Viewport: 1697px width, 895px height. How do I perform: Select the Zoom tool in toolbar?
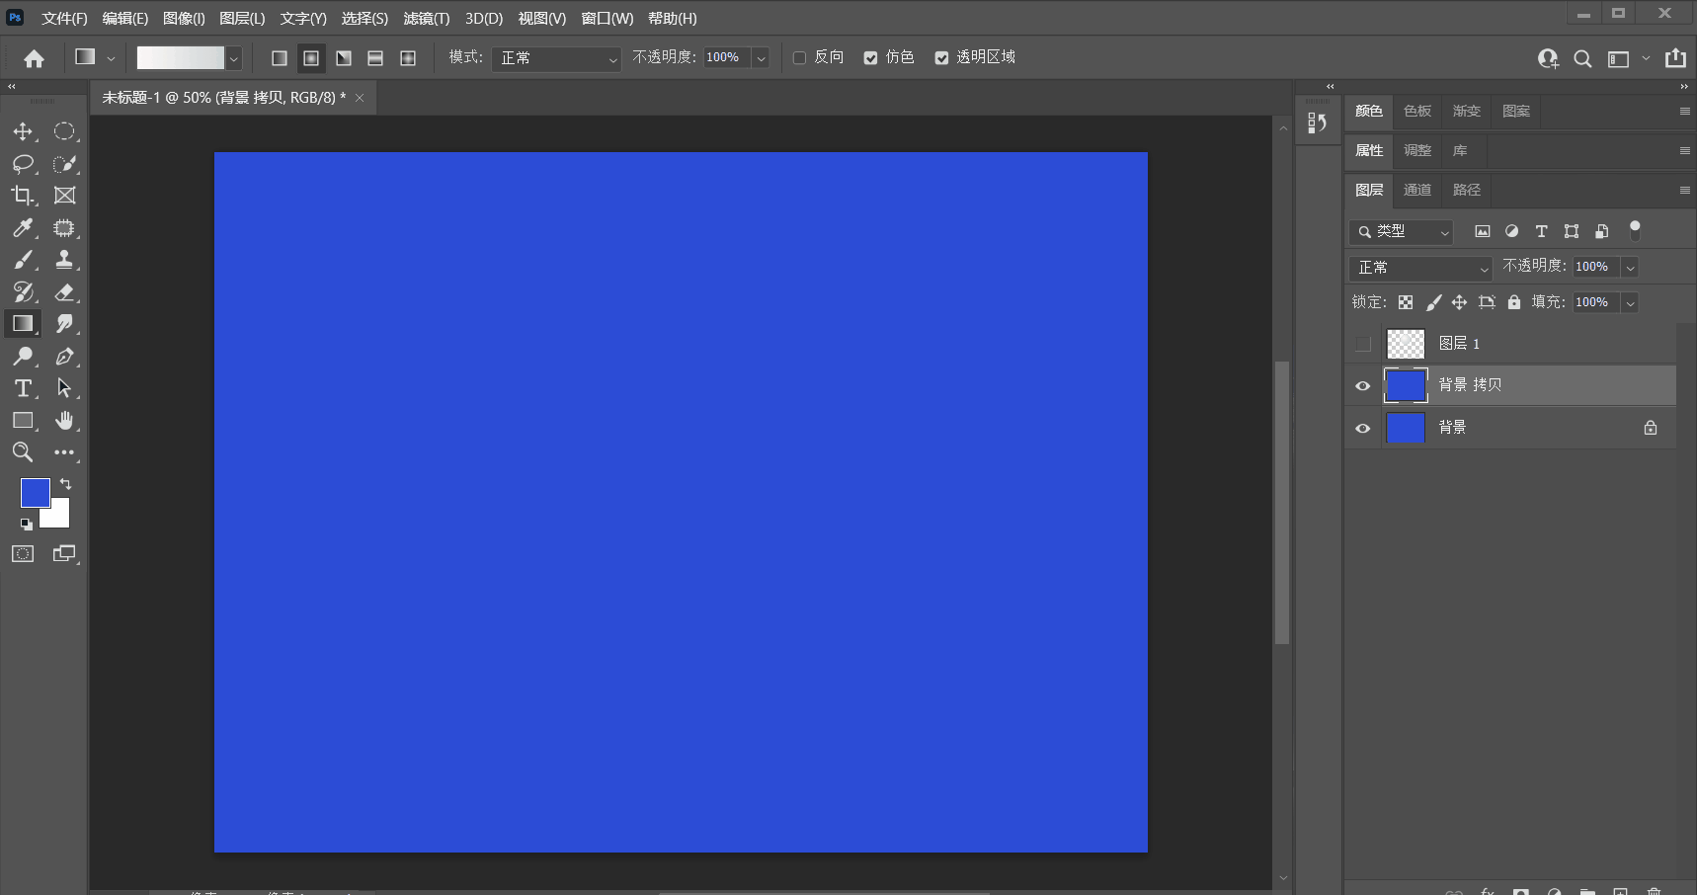pyautogui.click(x=23, y=452)
